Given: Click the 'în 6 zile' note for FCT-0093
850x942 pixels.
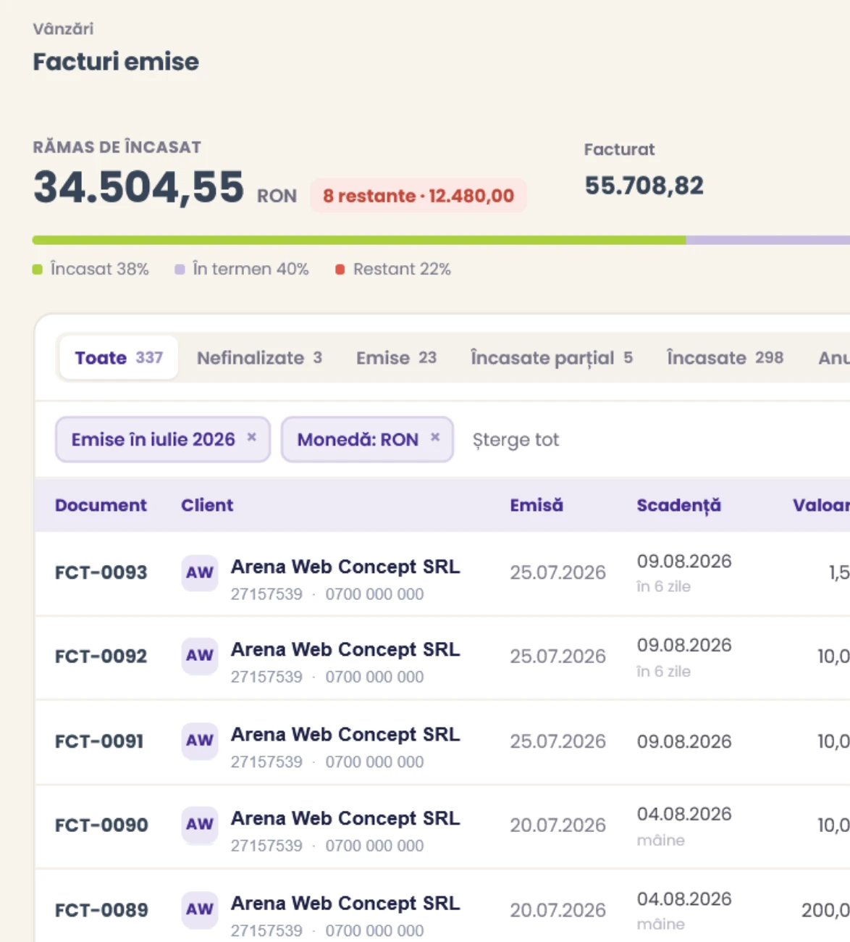Looking at the screenshot, I should [663, 586].
